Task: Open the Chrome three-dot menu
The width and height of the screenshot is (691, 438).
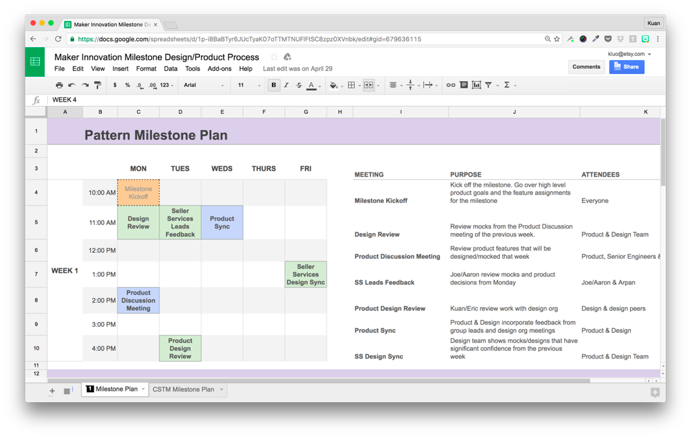Action: pos(658,39)
